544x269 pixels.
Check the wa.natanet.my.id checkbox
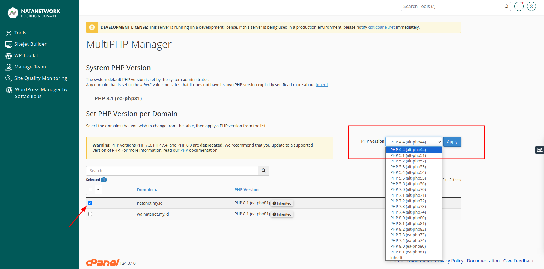[90, 214]
